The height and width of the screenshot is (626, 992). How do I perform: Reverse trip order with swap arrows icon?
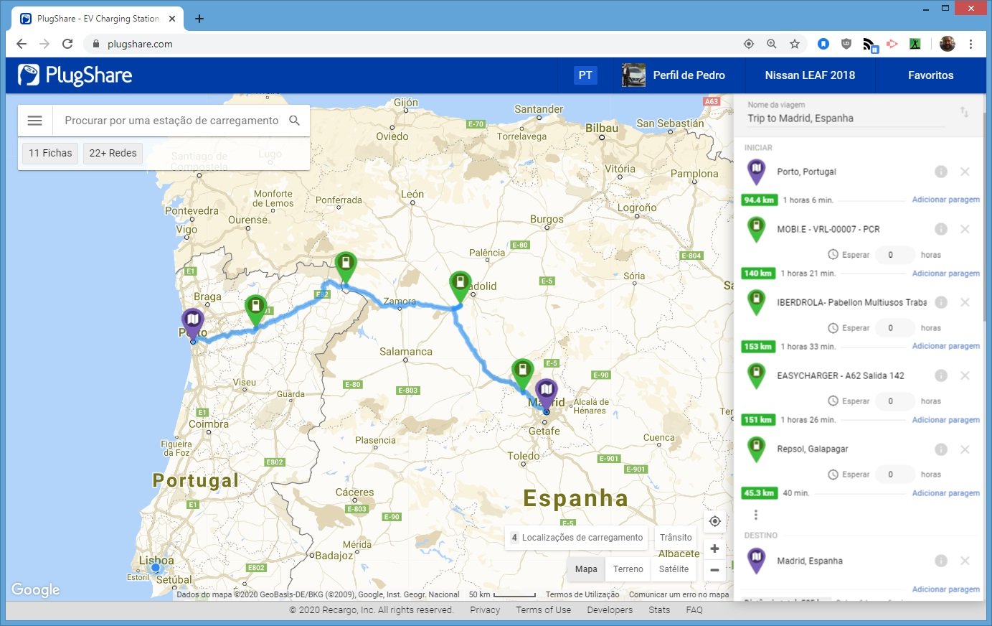pyautogui.click(x=964, y=112)
